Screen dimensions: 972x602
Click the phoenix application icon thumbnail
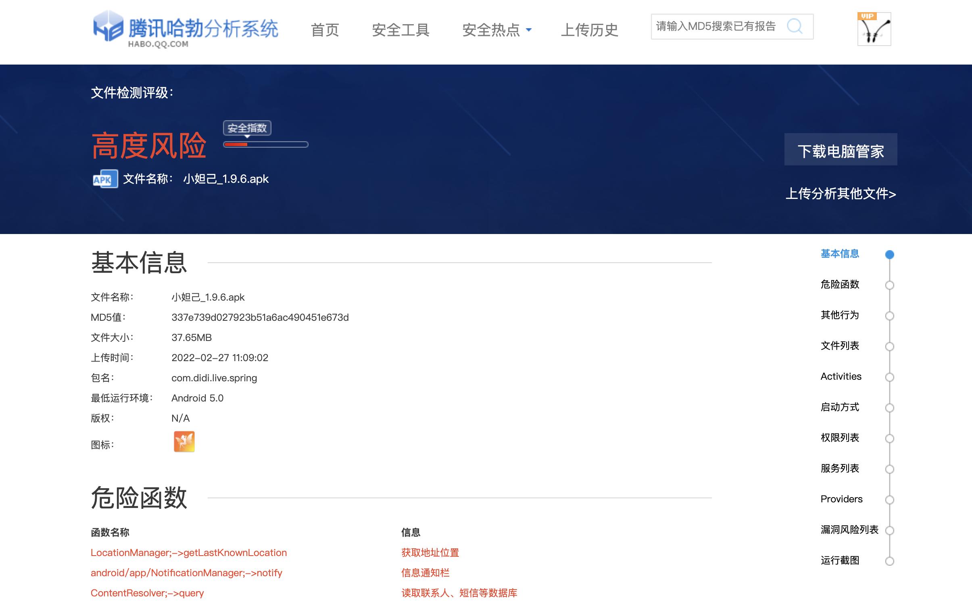coord(185,441)
